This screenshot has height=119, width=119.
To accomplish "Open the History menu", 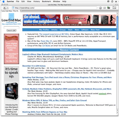I will pos(37,1).
